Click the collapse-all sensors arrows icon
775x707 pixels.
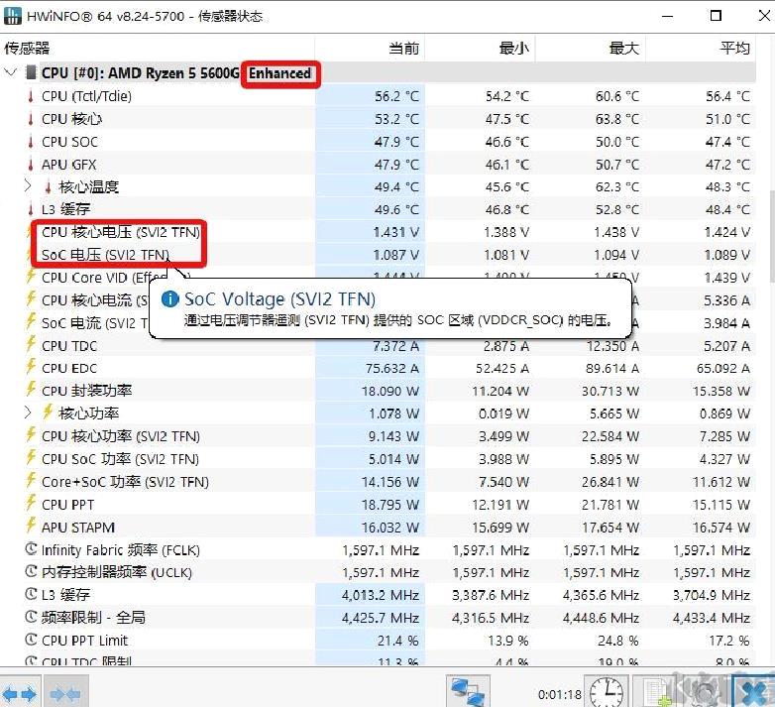pos(64,694)
